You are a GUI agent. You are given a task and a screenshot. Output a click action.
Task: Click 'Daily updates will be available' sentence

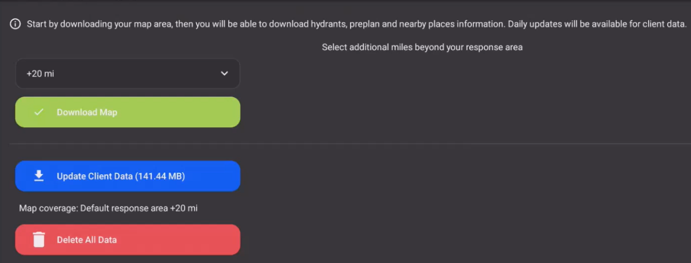[x=597, y=24]
